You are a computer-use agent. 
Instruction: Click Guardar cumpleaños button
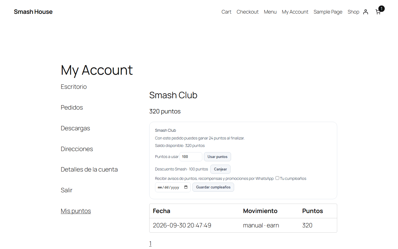click(x=213, y=187)
